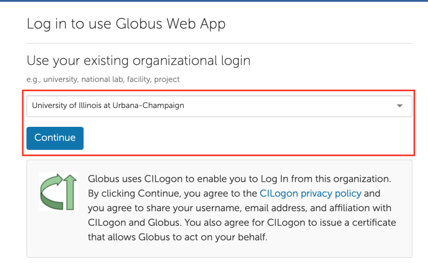Open the CILogon privacy policy link
428x267 pixels.
[311, 194]
